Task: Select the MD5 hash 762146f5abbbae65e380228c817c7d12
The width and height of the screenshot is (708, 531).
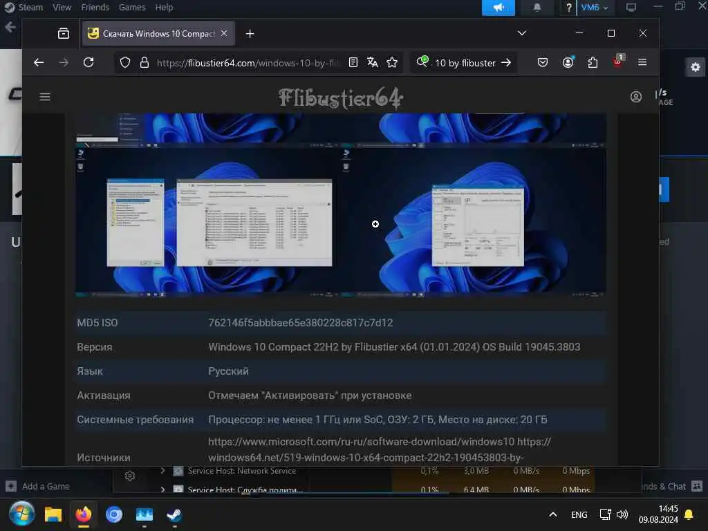Action: 300,322
